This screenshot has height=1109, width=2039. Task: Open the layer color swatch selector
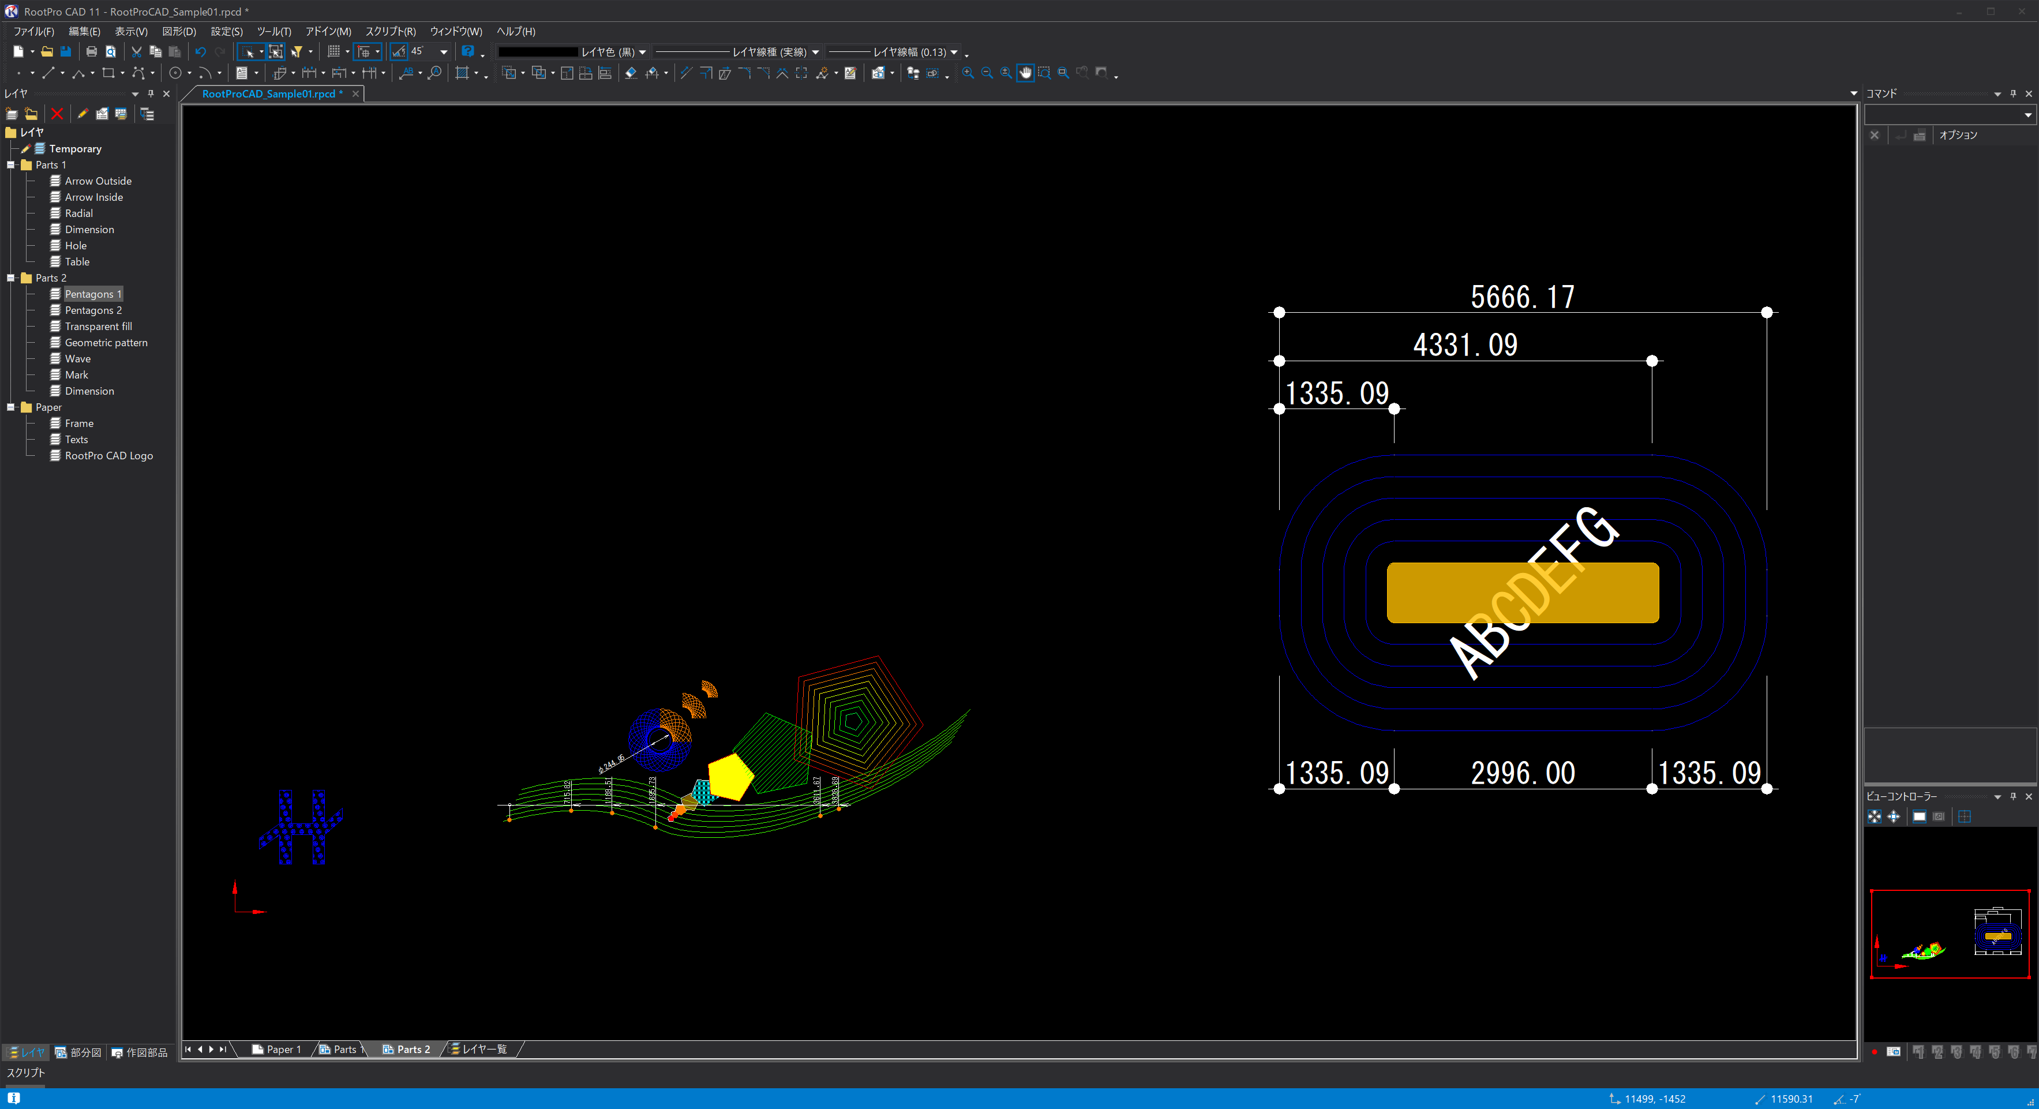point(538,51)
